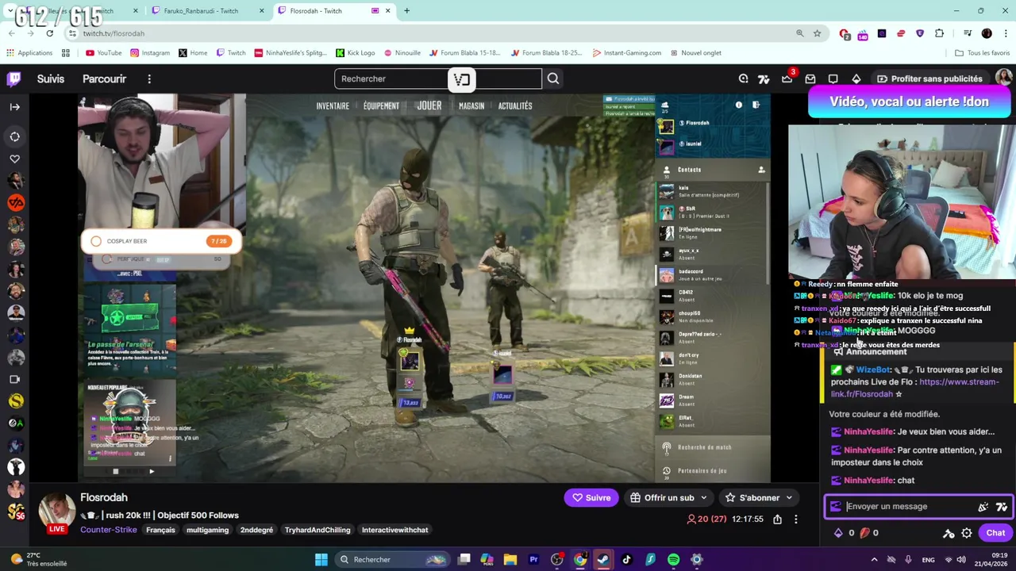Open the Instagram bookmark
Screen dimensions: 1016x571
click(150, 52)
